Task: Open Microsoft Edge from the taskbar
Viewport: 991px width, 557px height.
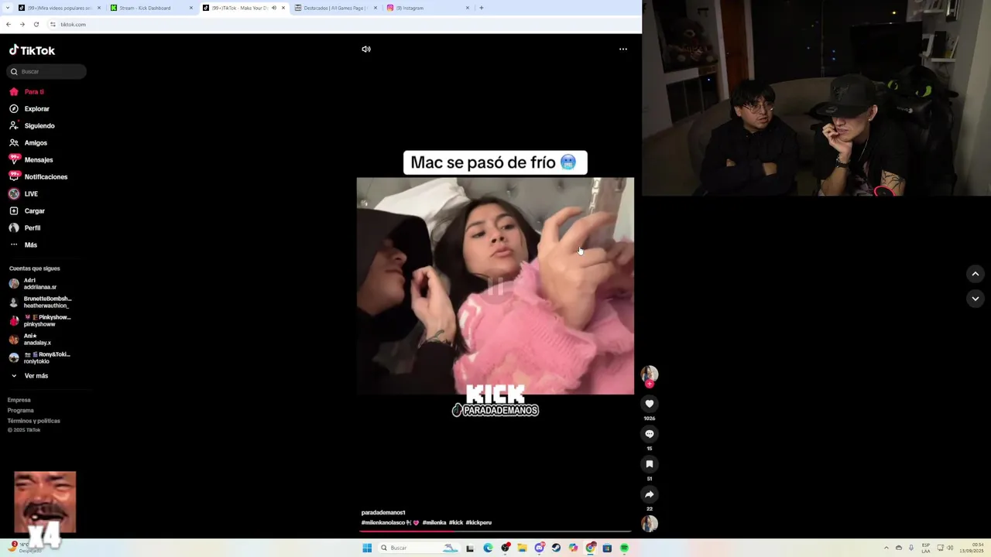Action: point(488,548)
